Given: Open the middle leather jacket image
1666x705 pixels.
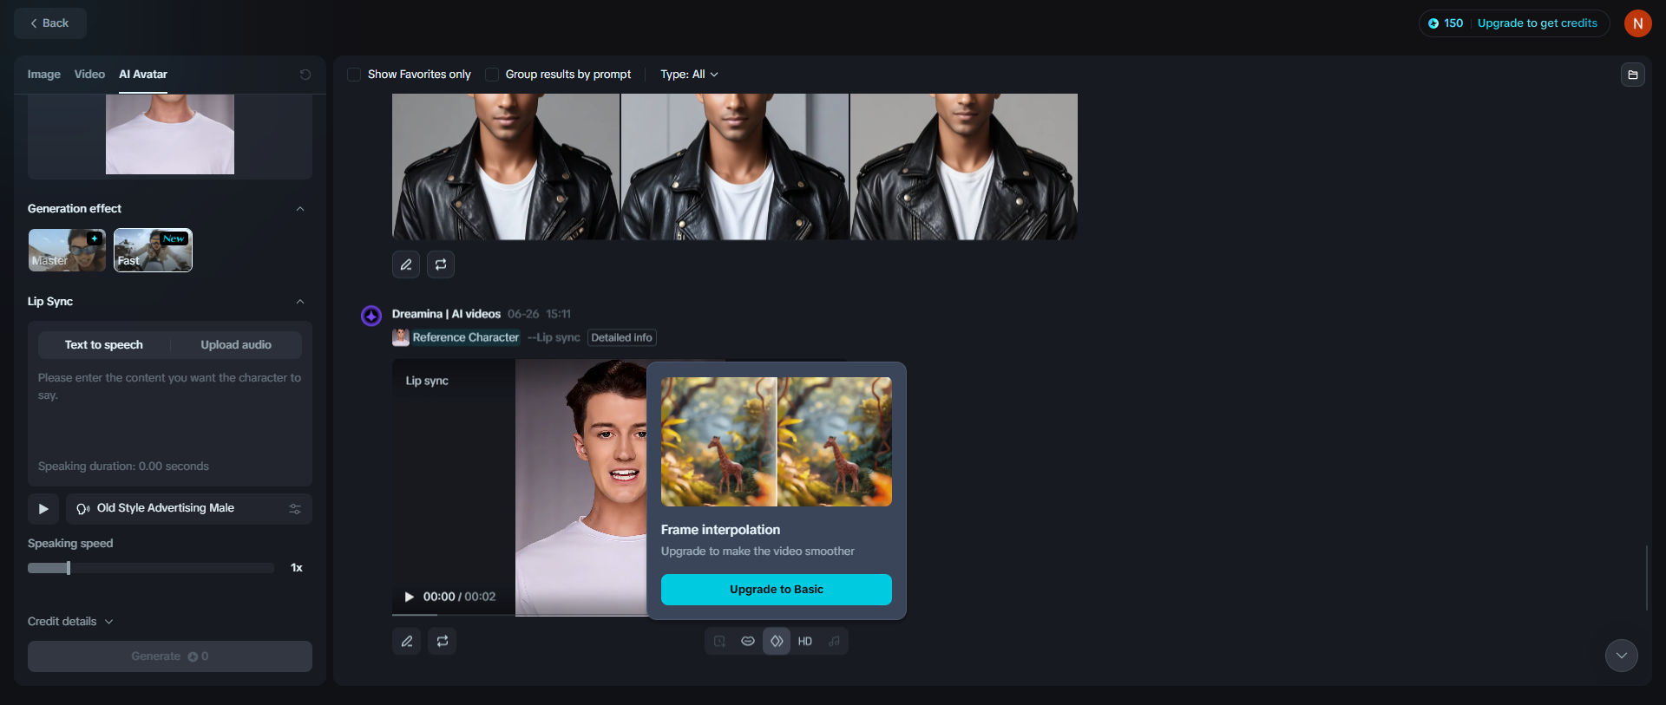Looking at the screenshot, I should coord(735,166).
